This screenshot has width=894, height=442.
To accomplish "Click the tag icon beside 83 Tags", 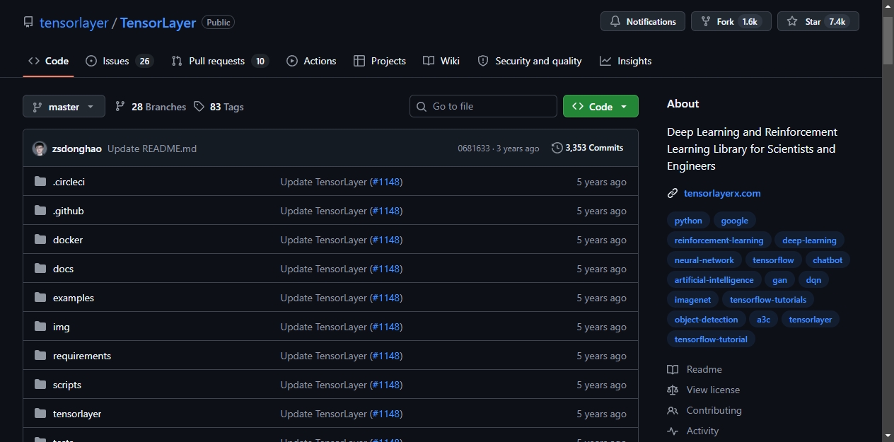I will click(x=199, y=106).
